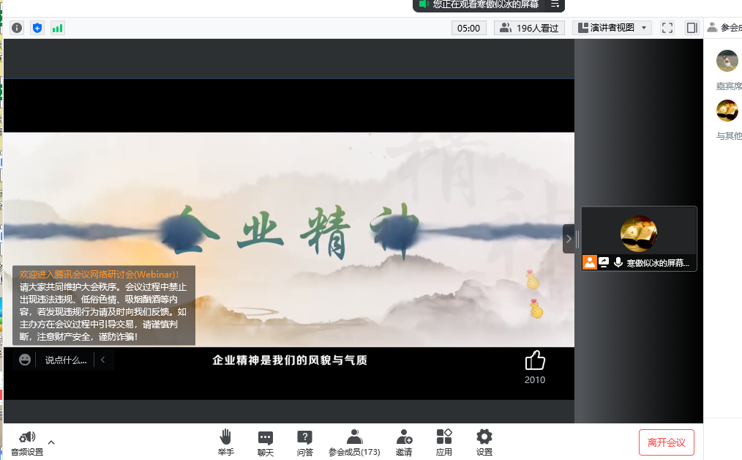Expand audio options arrow beside 音频设置
This screenshot has height=460, width=742.
click(x=51, y=442)
